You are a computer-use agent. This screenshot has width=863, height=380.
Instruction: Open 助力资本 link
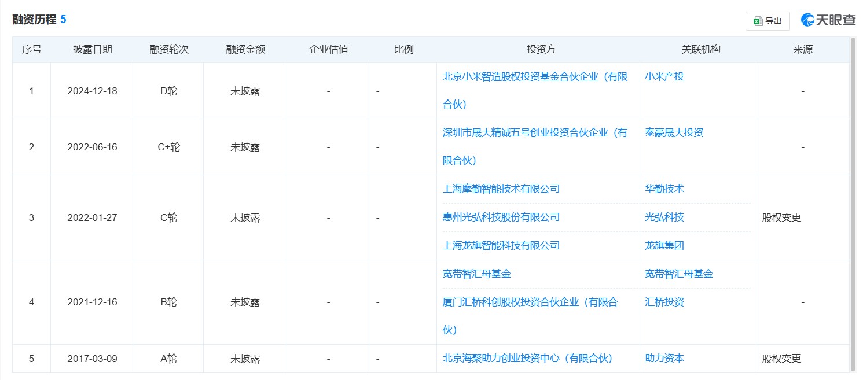[664, 359]
